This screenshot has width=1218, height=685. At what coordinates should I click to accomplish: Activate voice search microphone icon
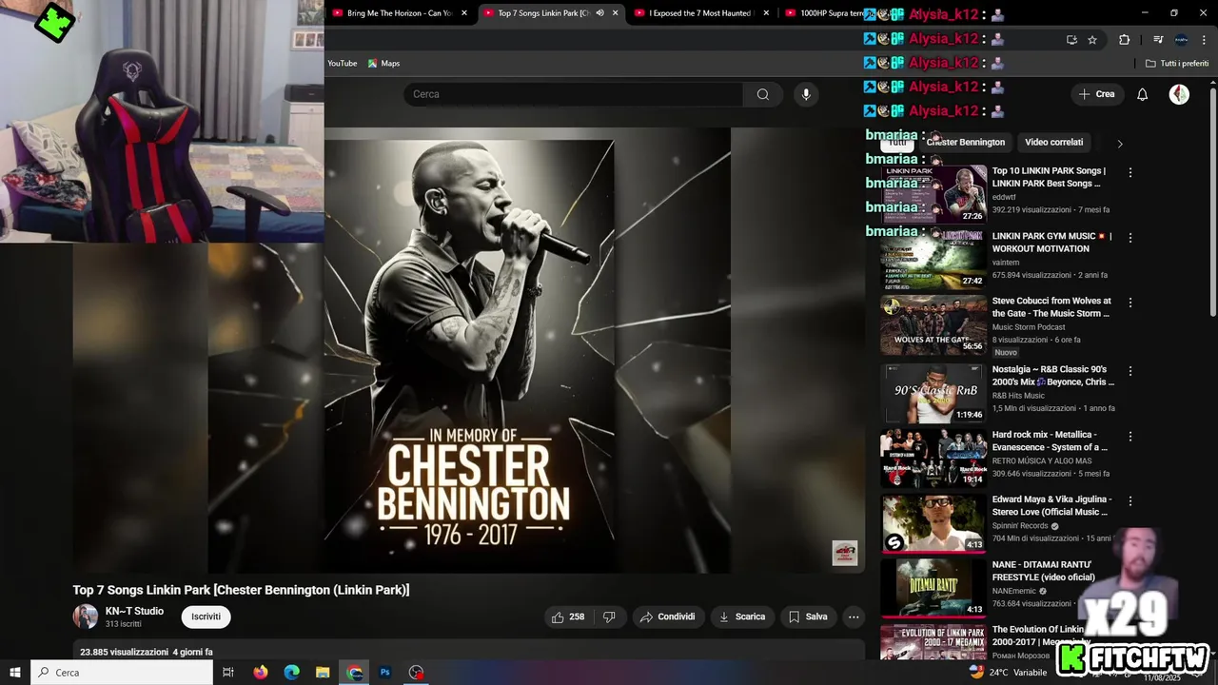[x=806, y=94]
